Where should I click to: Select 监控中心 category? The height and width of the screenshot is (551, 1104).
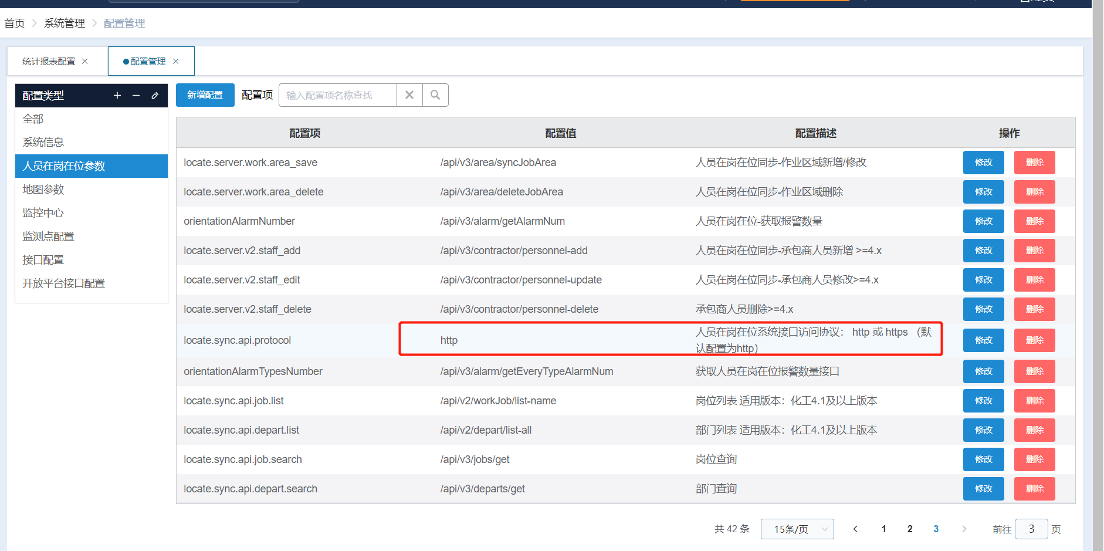tap(92, 213)
